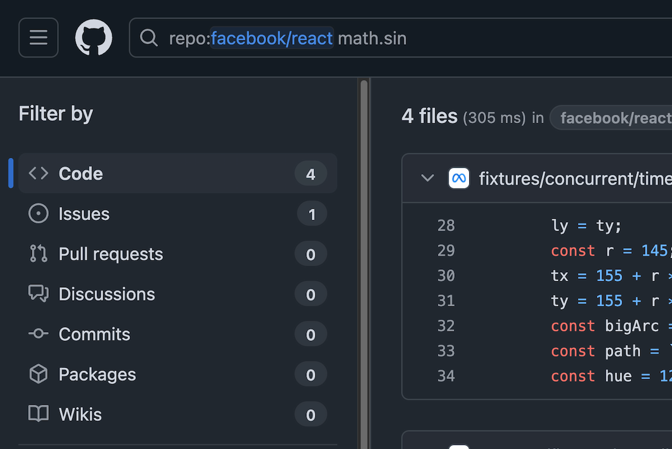The image size is (672, 449).
Task: Click the facebook/react repository chip beside results count
Action: (x=613, y=118)
